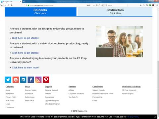The height and width of the screenshot is (119, 159).
Task: Focus the browser Search field
Action: tap(116, 5)
